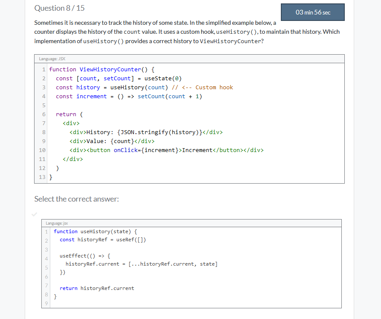The height and width of the screenshot is (319, 381).
Task: Select the first answer's checkmark
Action: pyautogui.click(x=34, y=214)
